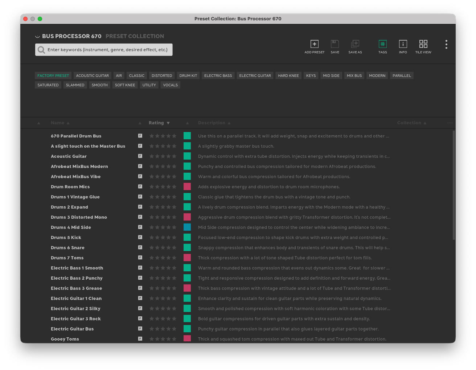The height and width of the screenshot is (370, 476).
Task: Select the Vocals tag
Action: point(170,85)
